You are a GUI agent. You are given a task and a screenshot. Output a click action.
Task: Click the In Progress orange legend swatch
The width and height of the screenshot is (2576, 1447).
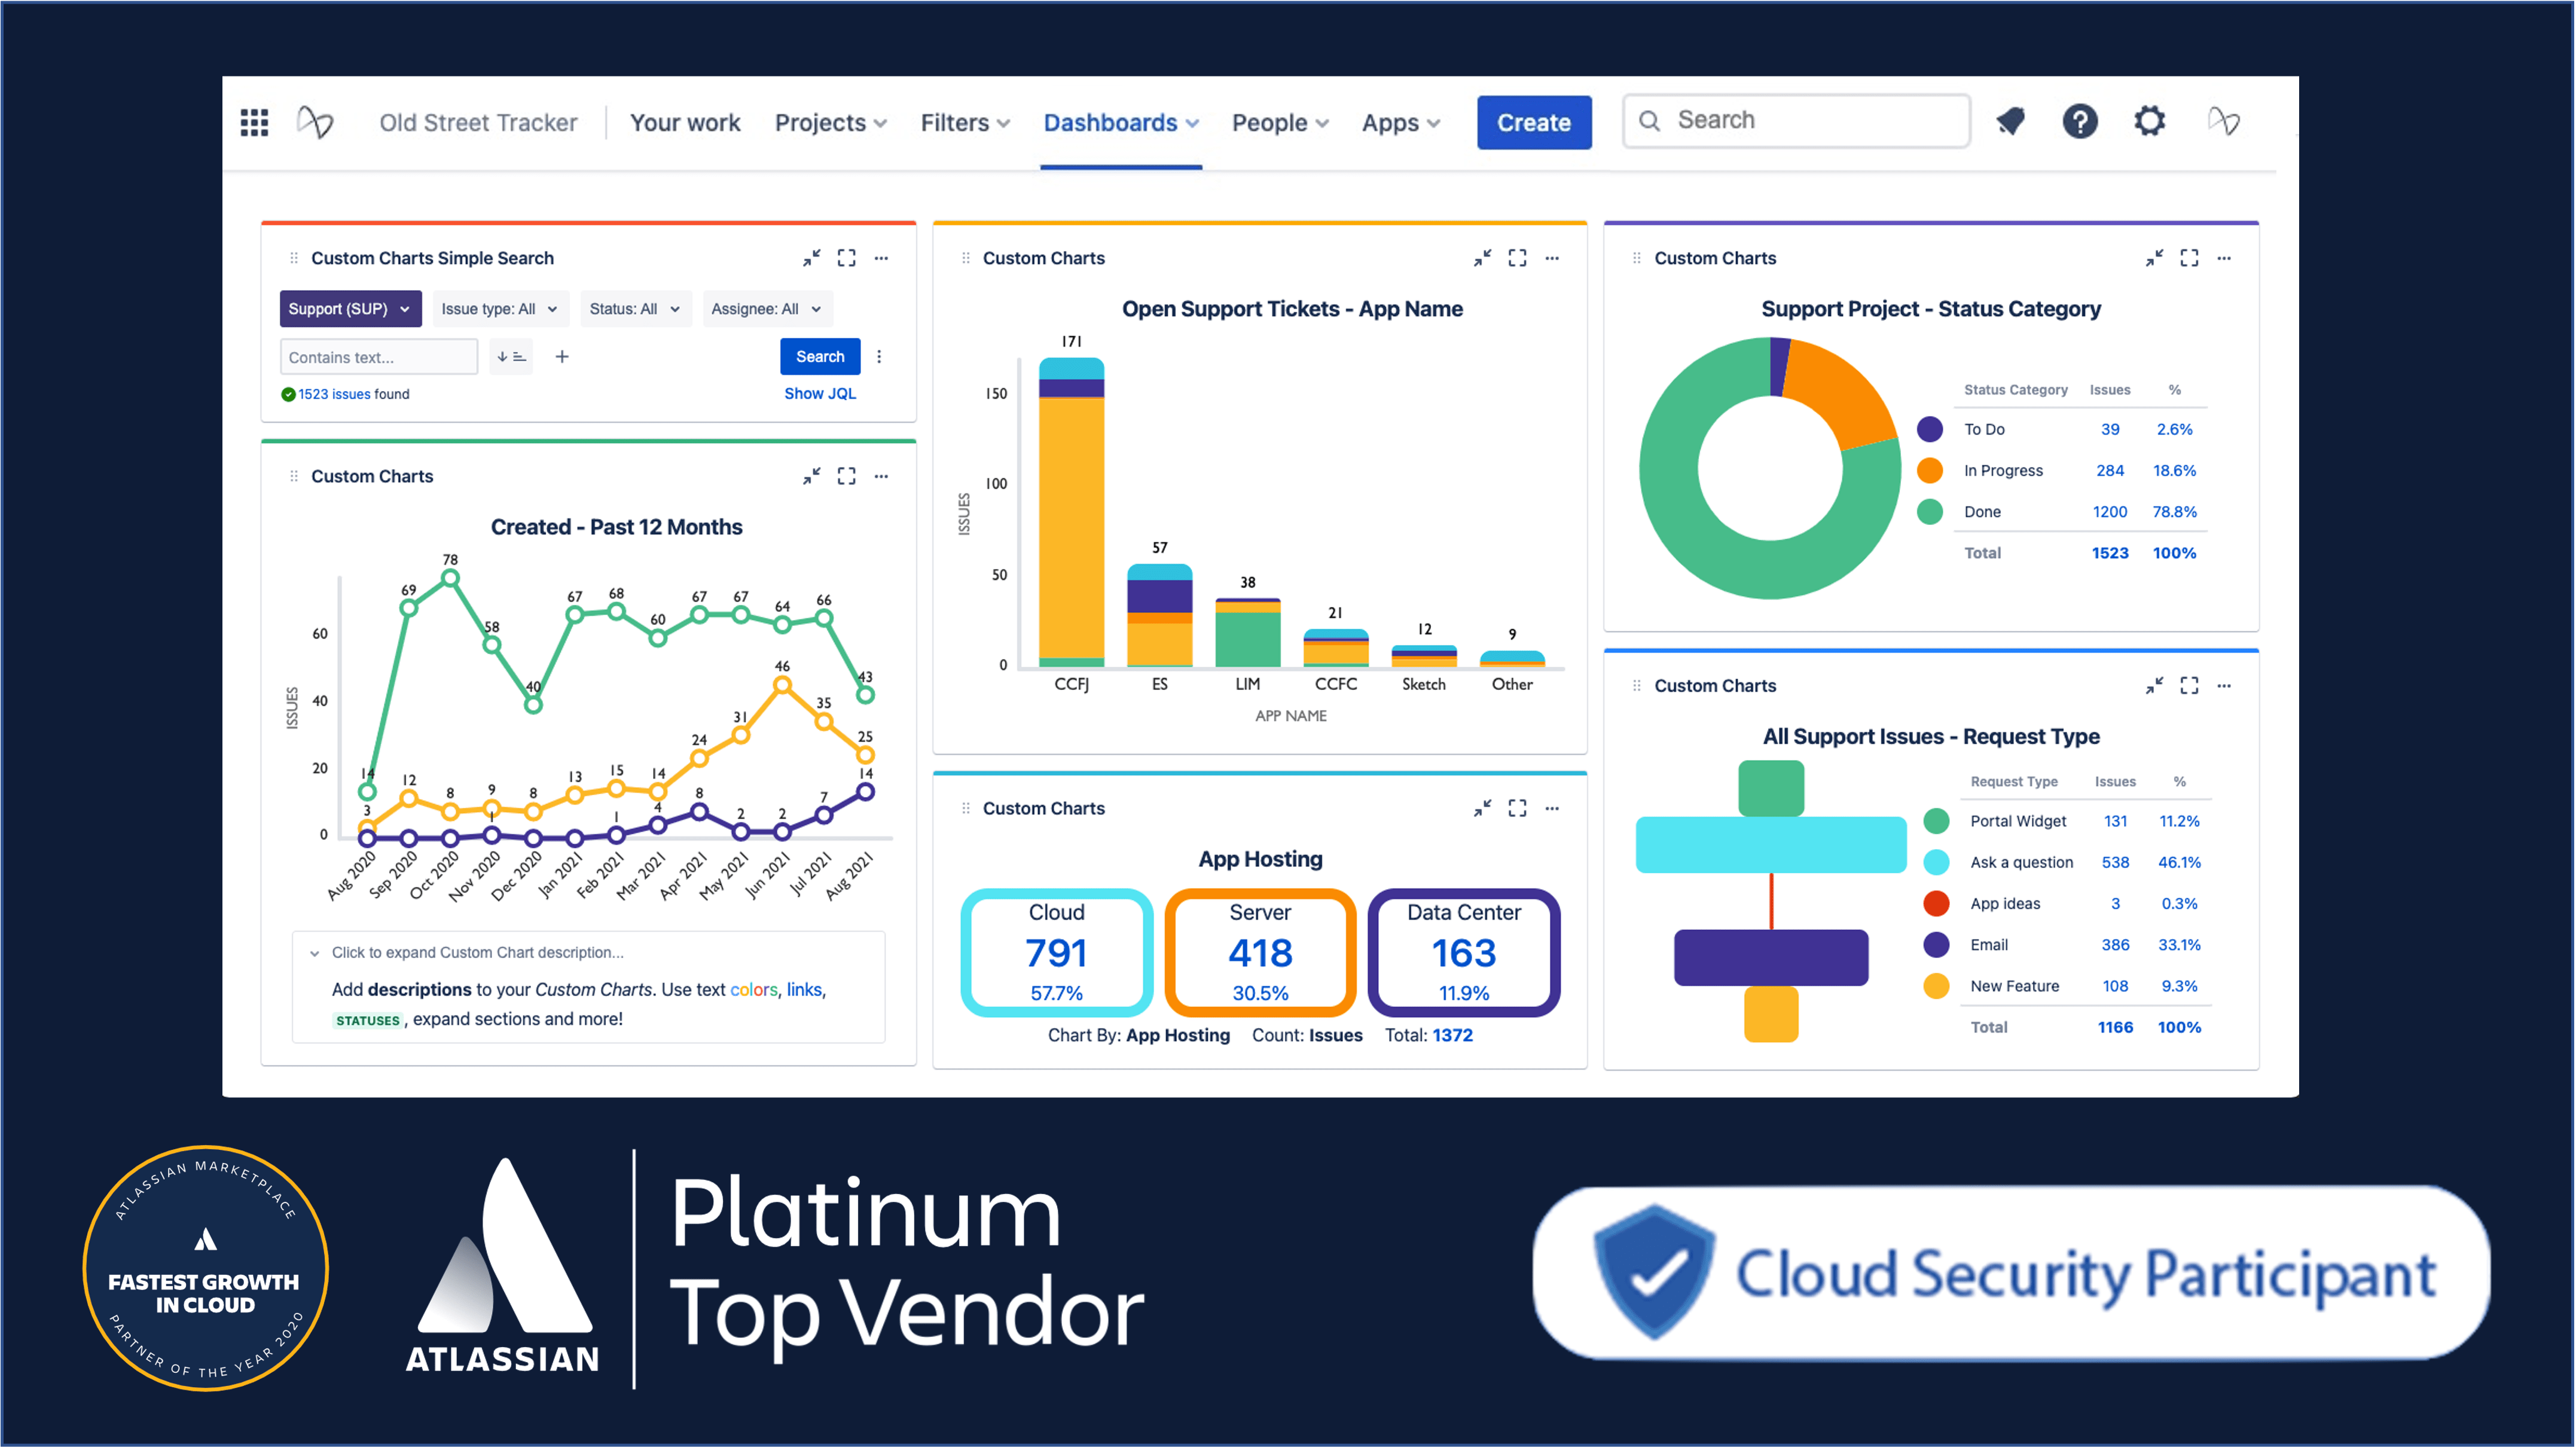pyautogui.click(x=1929, y=471)
